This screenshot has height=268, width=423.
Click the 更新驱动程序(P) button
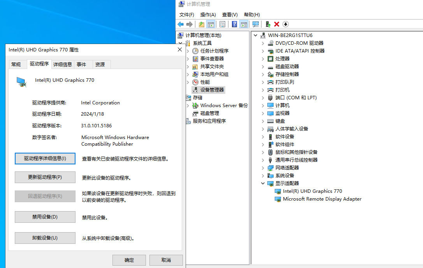click(x=45, y=177)
